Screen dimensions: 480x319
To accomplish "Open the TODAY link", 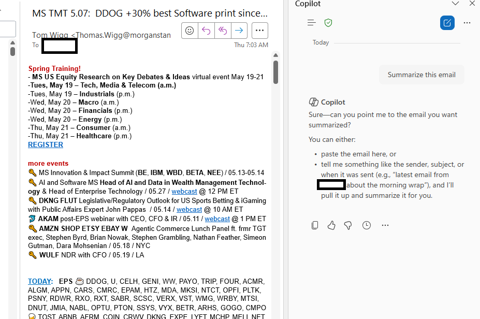I will (40, 281).
